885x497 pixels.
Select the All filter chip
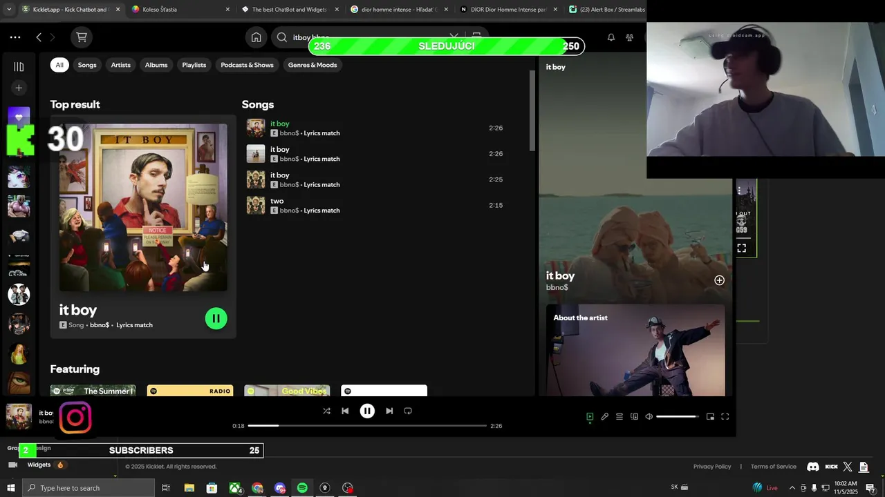[x=59, y=65]
